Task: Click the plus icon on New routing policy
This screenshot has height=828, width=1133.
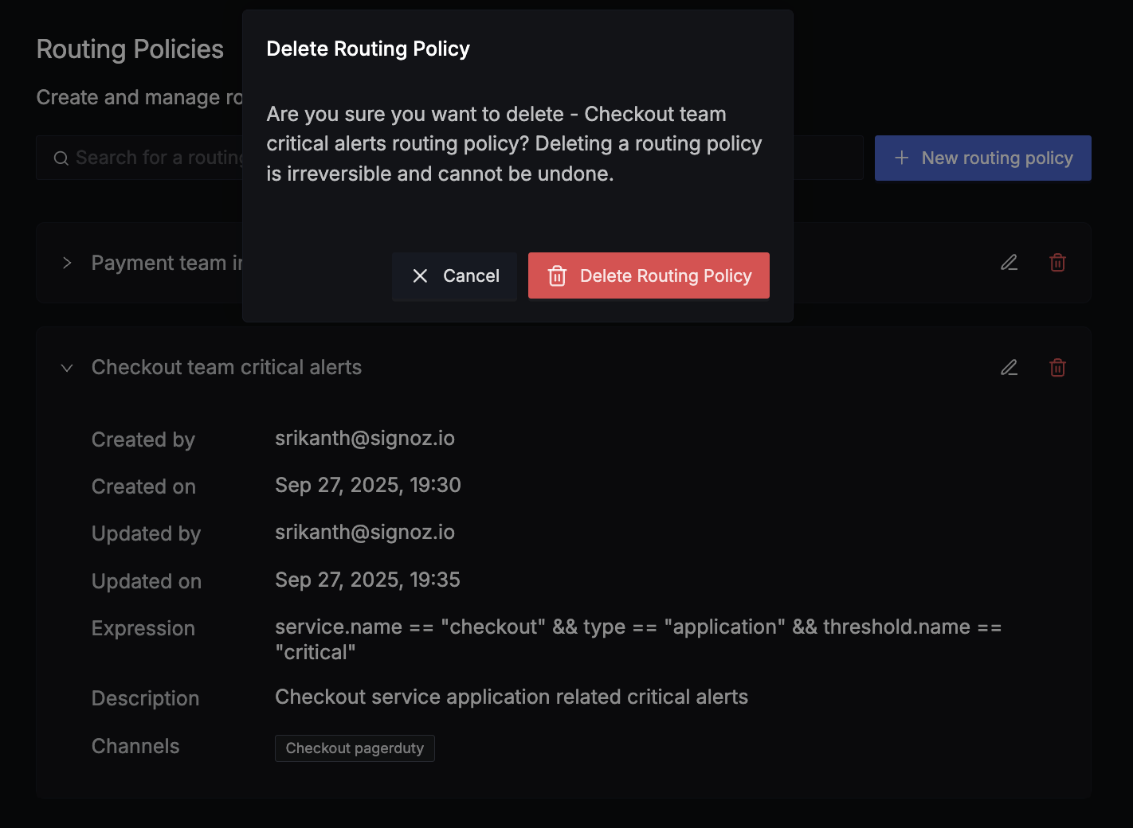Action: point(901,158)
